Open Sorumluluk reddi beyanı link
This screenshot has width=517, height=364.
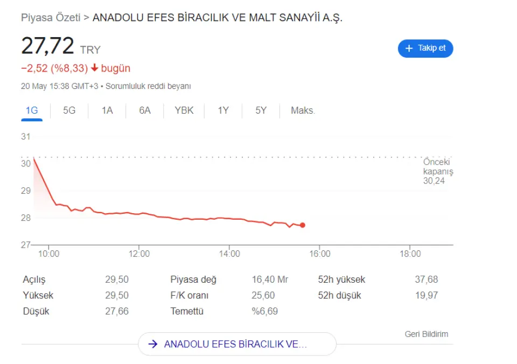click(148, 86)
